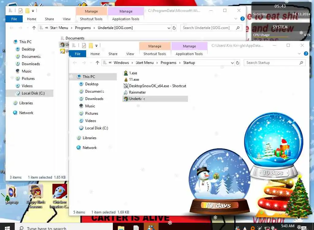Click Properties quick access icon in Startup window

pyautogui.click(x=84, y=46)
